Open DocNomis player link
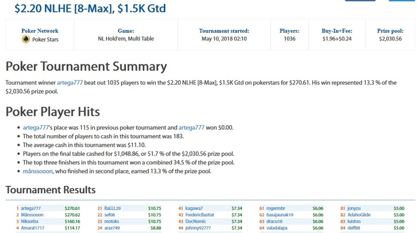The image size is (417, 233). pyautogui.click(x=195, y=221)
